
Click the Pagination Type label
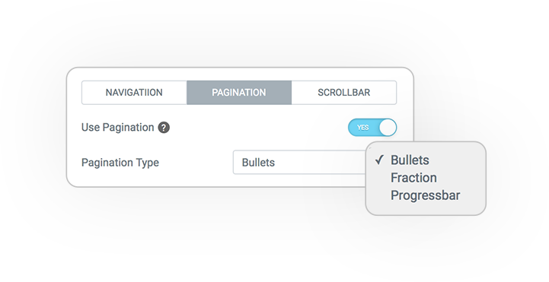(120, 163)
